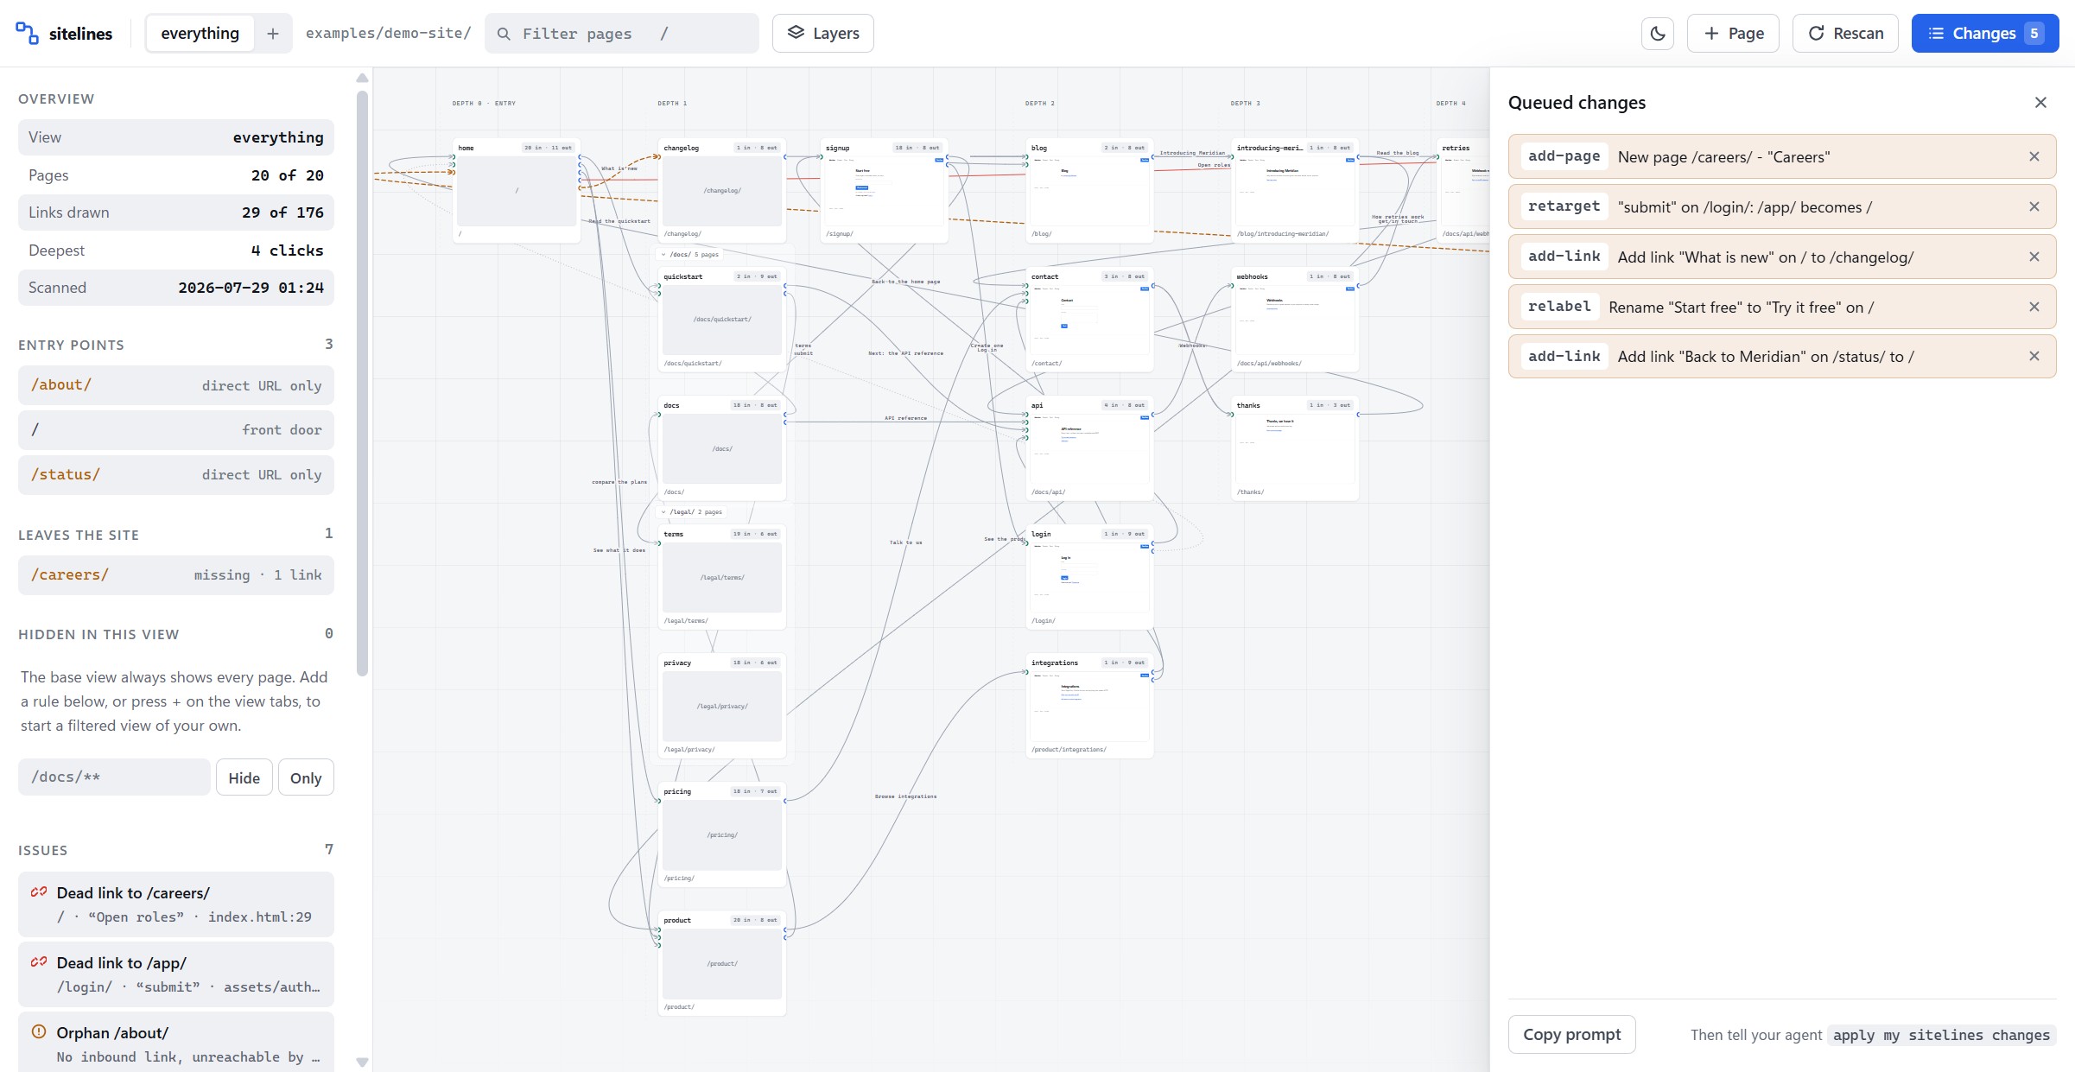Screen dimensions: 2075x1072
Task: Click the Links drawn 29 of 176 row
Action: point(175,212)
